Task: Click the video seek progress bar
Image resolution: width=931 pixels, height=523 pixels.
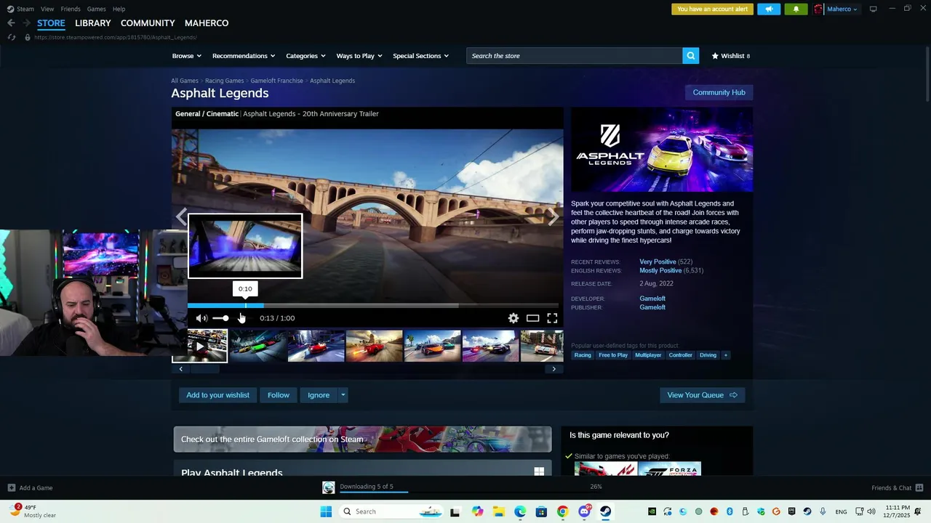Action: 372,306
